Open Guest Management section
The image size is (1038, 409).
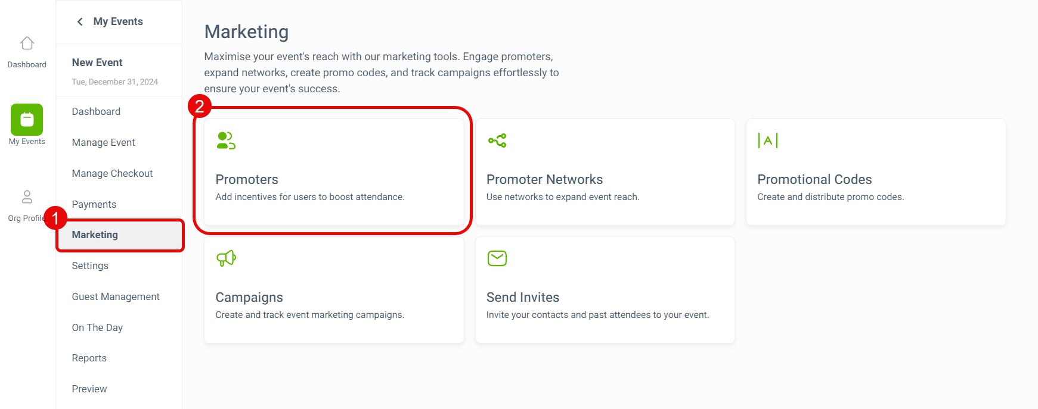pos(116,296)
